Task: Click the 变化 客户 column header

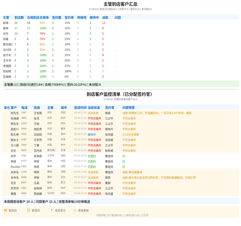Action: click(x=10, y=108)
